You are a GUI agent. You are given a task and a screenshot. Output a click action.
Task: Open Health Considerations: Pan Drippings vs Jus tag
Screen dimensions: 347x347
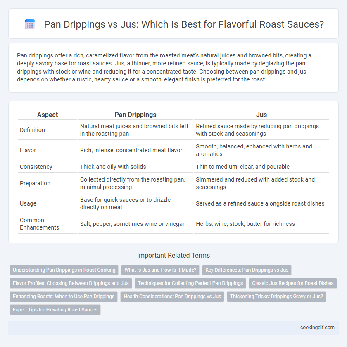coord(172,297)
